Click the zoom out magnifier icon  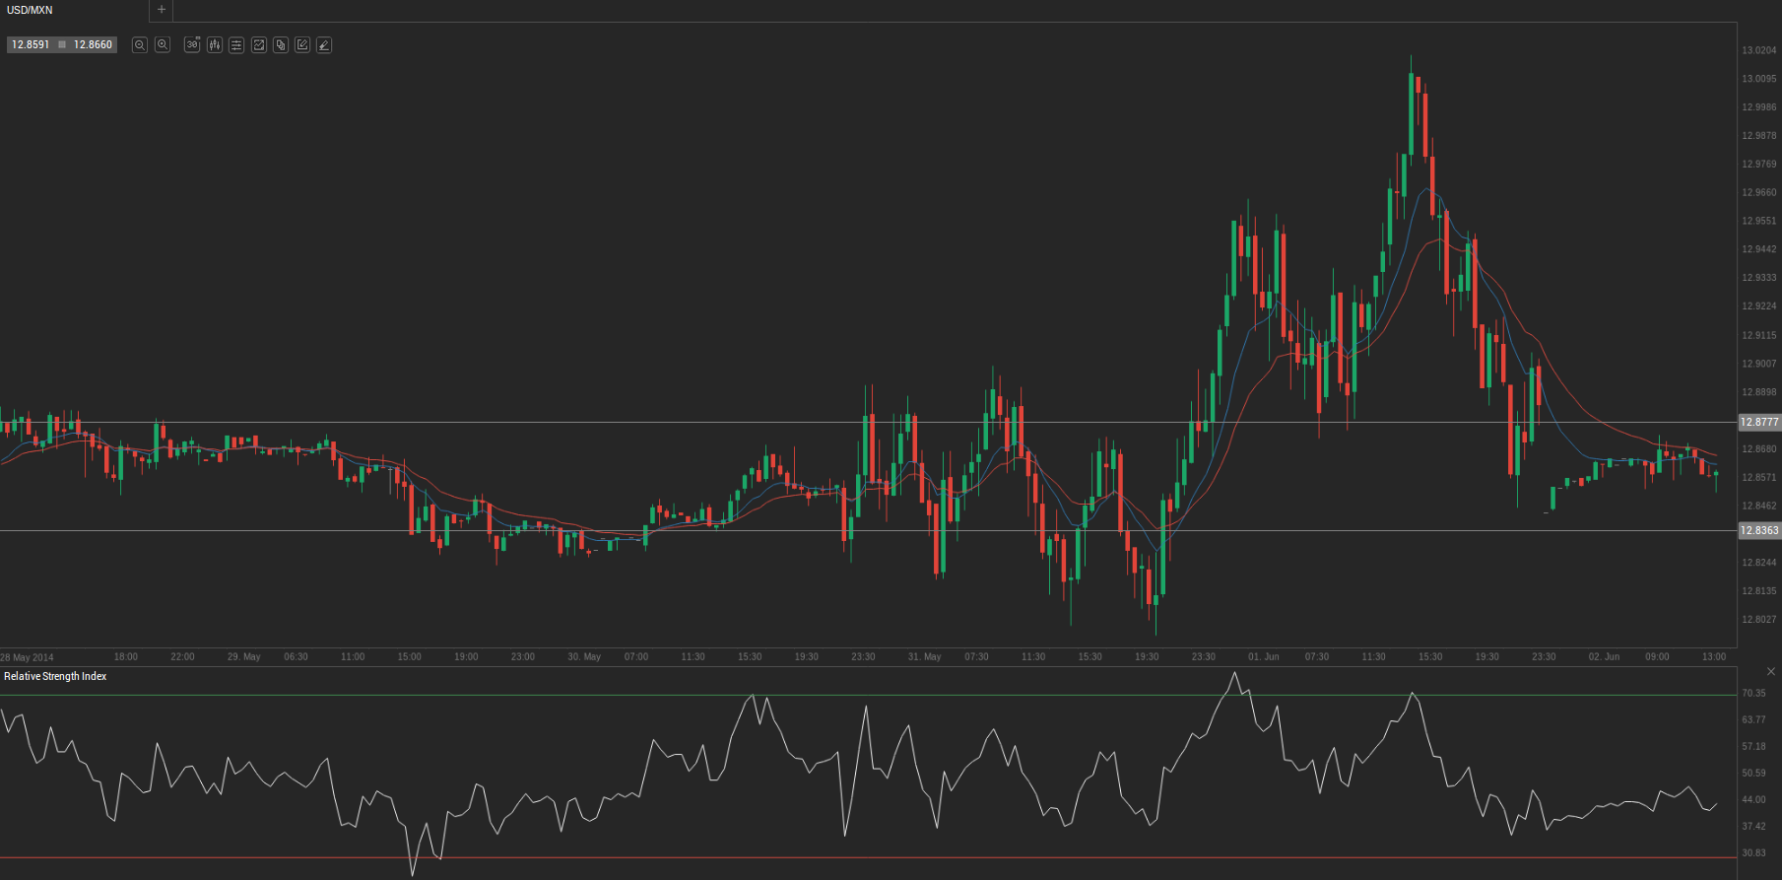click(x=140, y=45)
